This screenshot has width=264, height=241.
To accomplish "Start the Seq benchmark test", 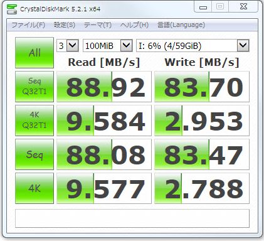I will [34, 154].
